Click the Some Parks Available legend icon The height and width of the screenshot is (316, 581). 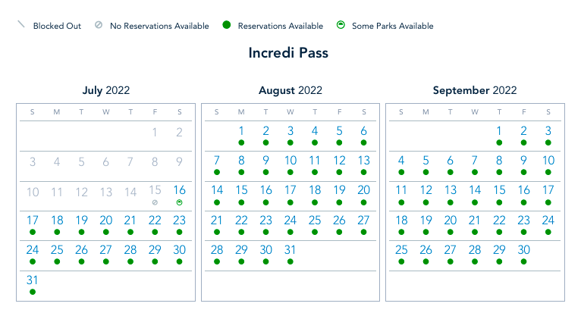pyautogui.click(x=341, y=26)
